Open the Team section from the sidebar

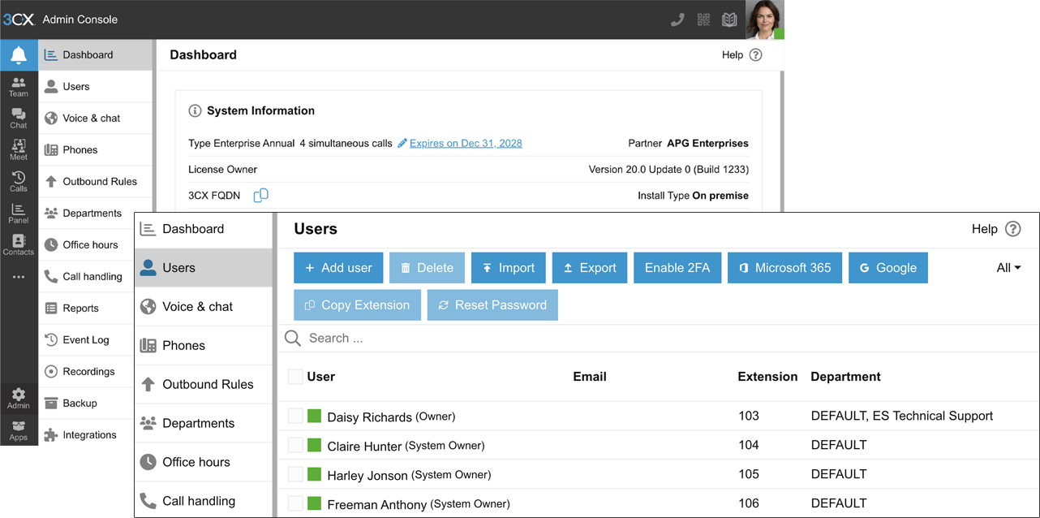point(18,85)
